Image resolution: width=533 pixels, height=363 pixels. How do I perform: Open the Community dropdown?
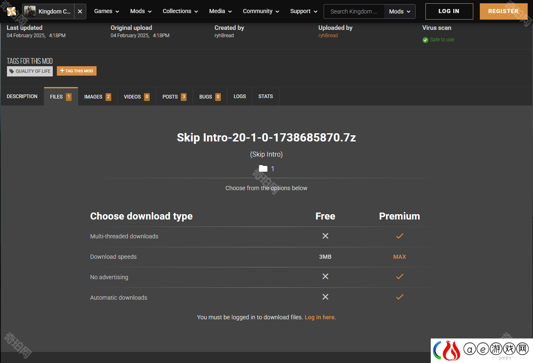click(261, 11)
